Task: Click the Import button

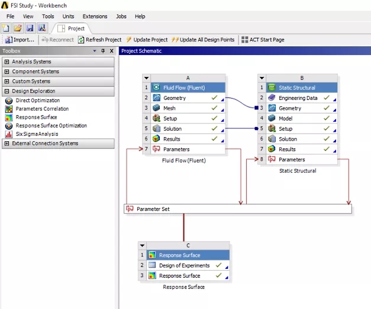Action: point(20,40)
